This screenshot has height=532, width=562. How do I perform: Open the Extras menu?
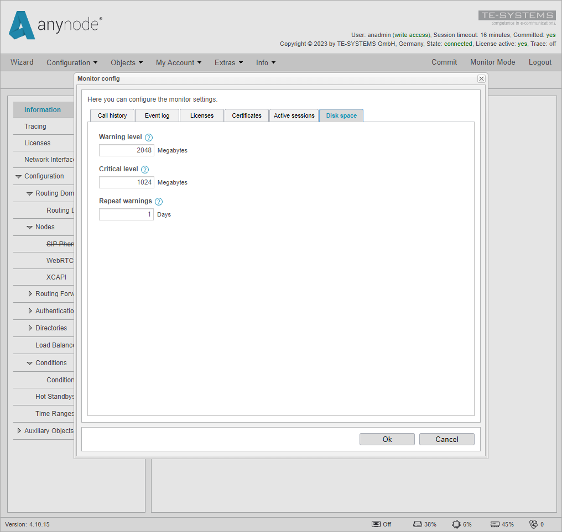pos(228,62)
